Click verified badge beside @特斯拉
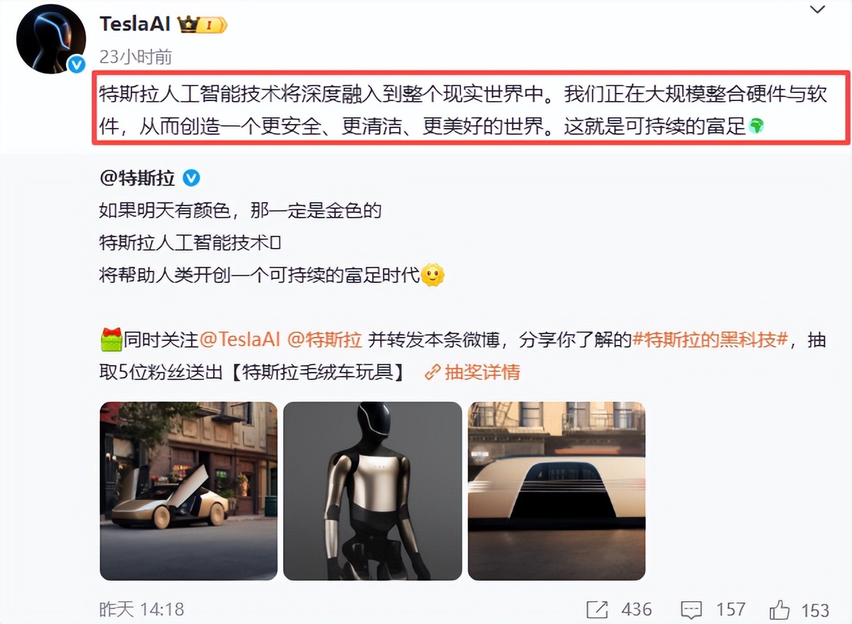This screenshot has width=852, height=624. pos(191,178)
